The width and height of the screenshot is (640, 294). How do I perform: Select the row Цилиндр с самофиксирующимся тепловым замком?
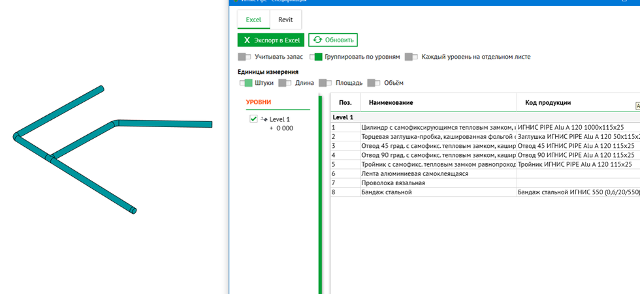pyautogui.click(x=485, y=127)
